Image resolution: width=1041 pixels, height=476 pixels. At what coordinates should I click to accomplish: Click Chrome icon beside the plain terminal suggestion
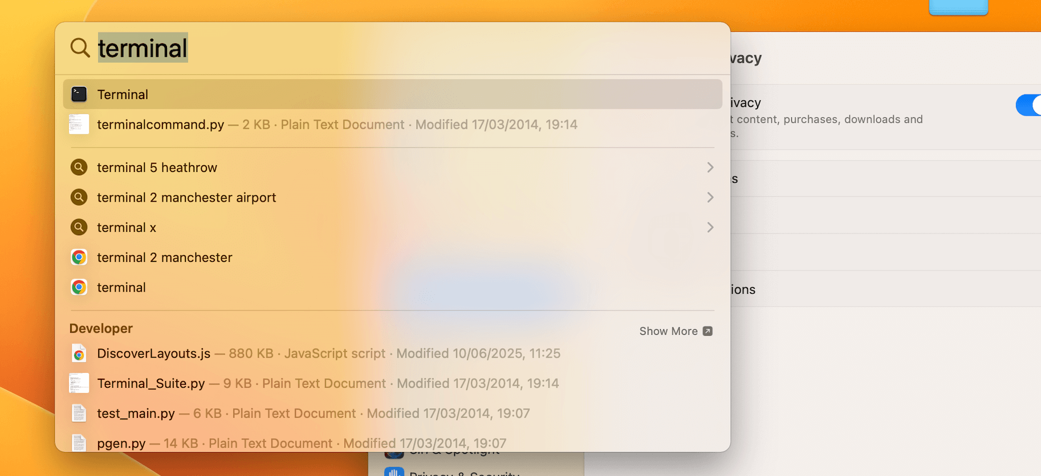pyautogui.click(x=79, y=287)
